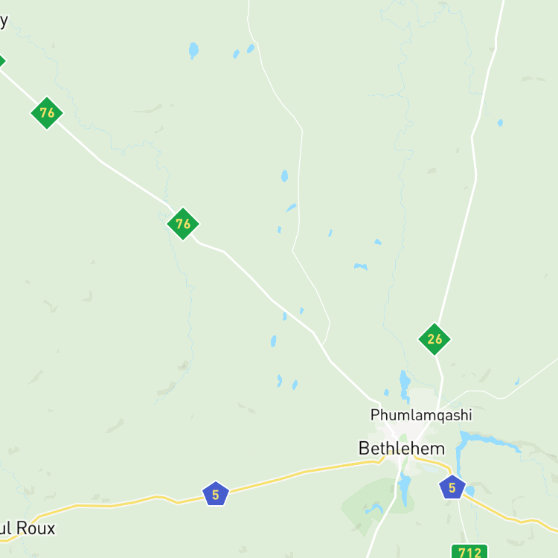Select the 76 route shield nearest Bethlehem
558x558 pixels.
tap(183, 224)
